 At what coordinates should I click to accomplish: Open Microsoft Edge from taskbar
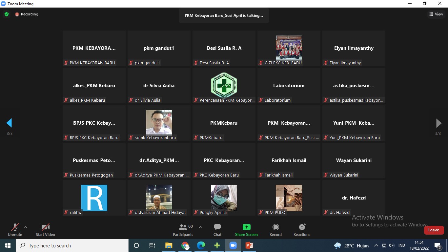pyautogui.click(x=201, y=245)
